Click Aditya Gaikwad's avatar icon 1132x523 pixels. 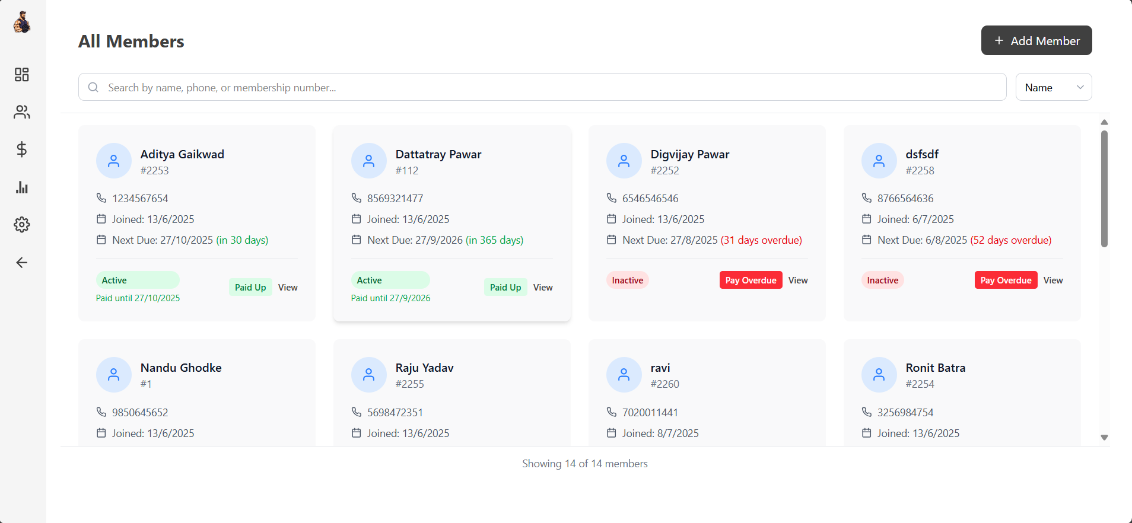114,161
